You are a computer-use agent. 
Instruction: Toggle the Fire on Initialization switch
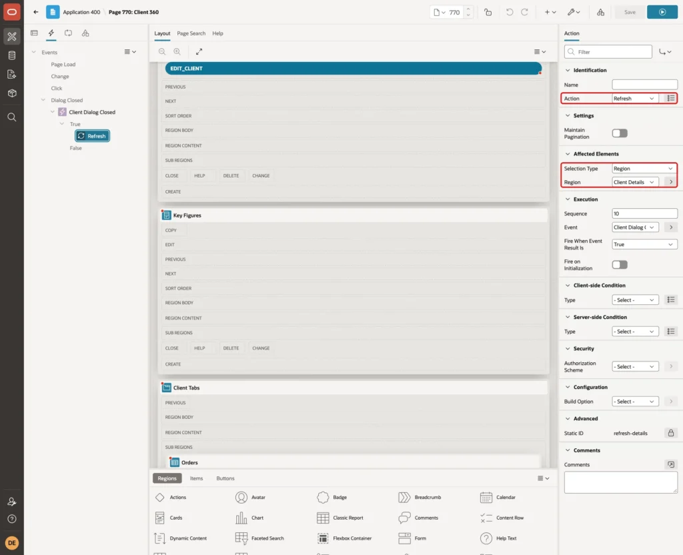(620, 265)
